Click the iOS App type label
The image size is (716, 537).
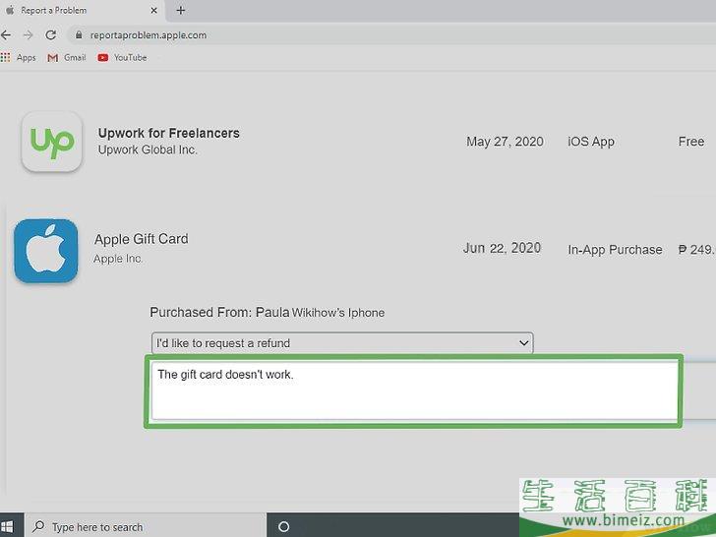click(591, 142)
